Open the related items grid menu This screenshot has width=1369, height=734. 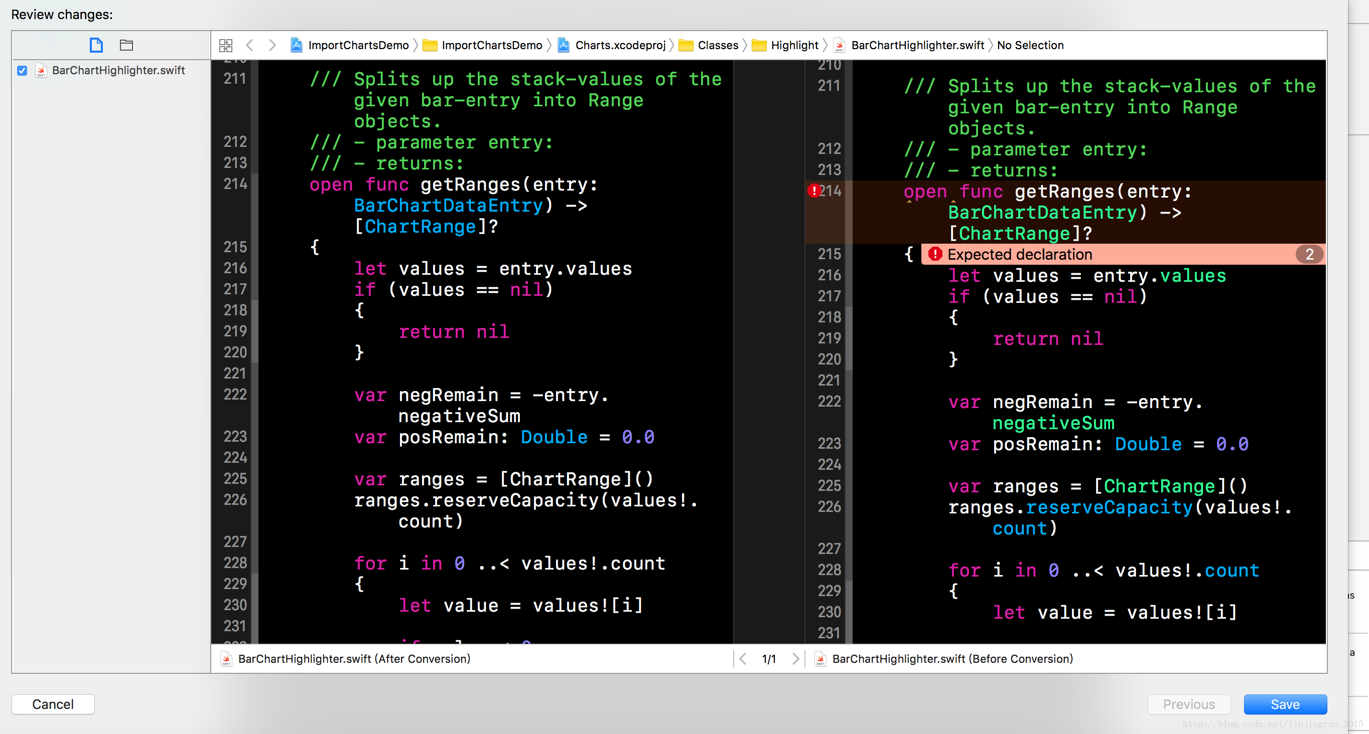click(225, 45)
